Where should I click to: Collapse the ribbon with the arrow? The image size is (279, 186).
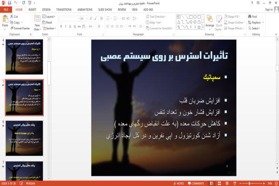(x=276, y=34)
